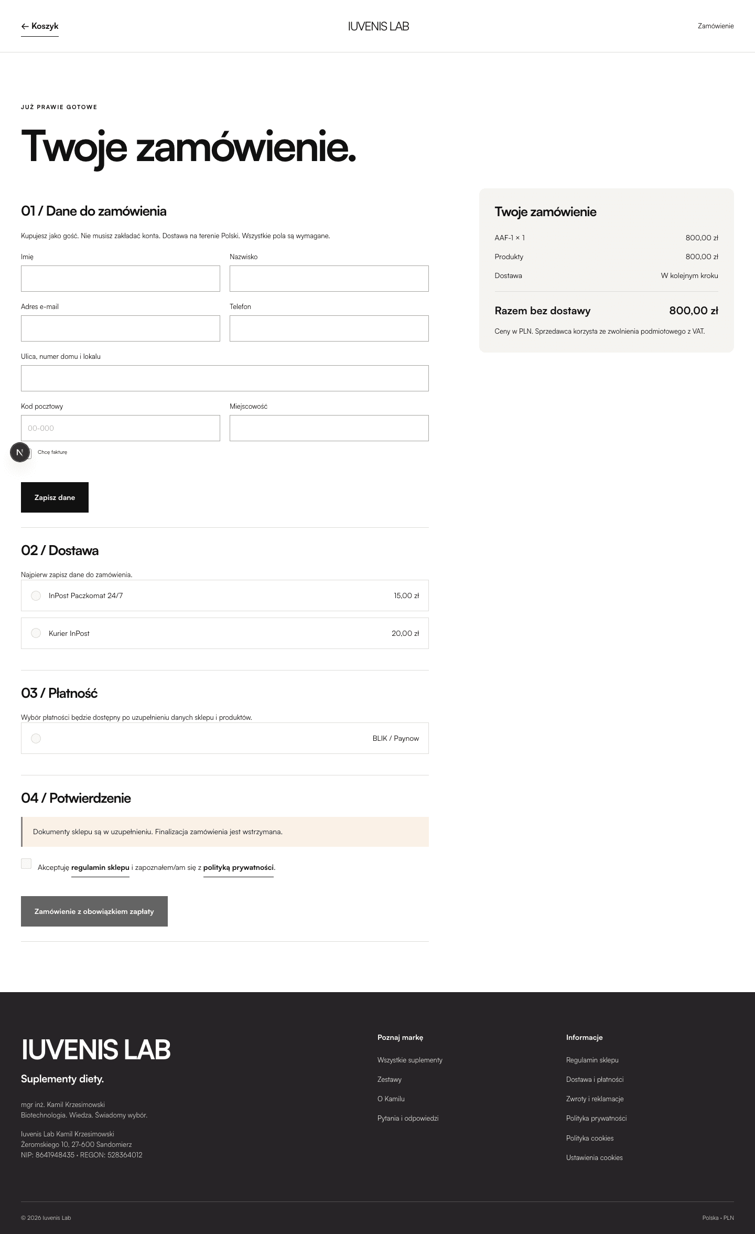Visit the O Kamilu footer link

tap(391, 1099)
